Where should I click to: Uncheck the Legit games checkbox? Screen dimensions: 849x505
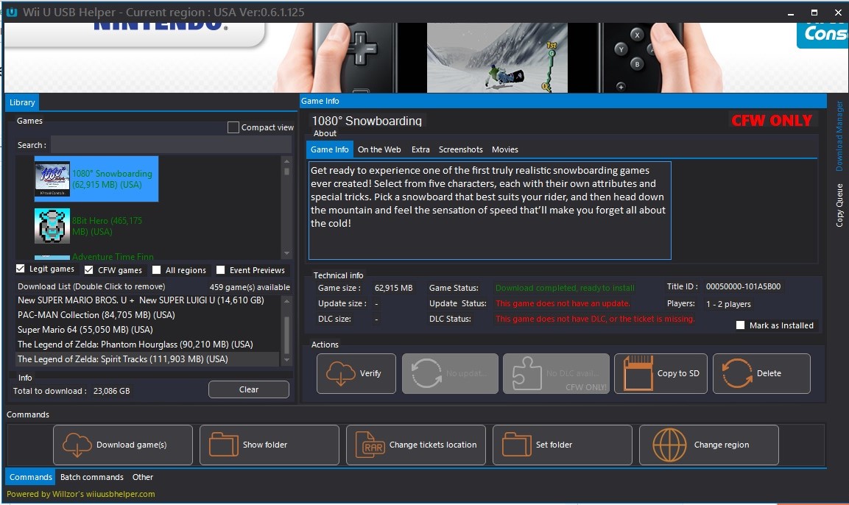coord(21,269)
